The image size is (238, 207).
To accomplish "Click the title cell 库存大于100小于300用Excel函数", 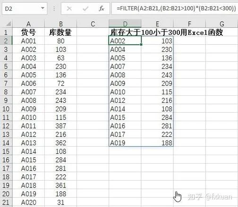I will coord(167,33).
